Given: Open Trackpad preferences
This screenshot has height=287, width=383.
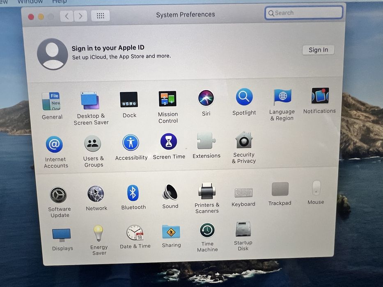Looking at the screenshot, I should [280, 194].
